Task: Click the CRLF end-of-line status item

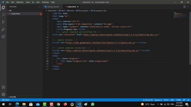Action: [172, 100]
